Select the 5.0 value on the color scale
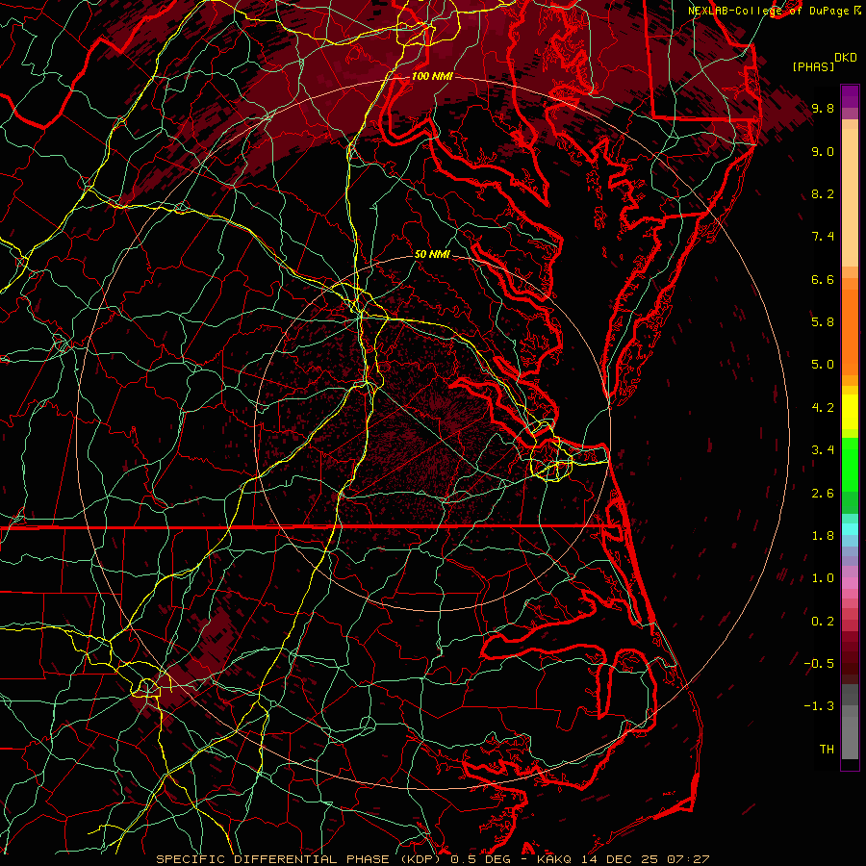Image resolution: width=866 pixels, height=866 pixels. point(823,365)
